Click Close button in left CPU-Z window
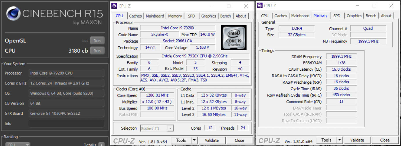This screenshot has height=146, width=401. tap(240, 140)
